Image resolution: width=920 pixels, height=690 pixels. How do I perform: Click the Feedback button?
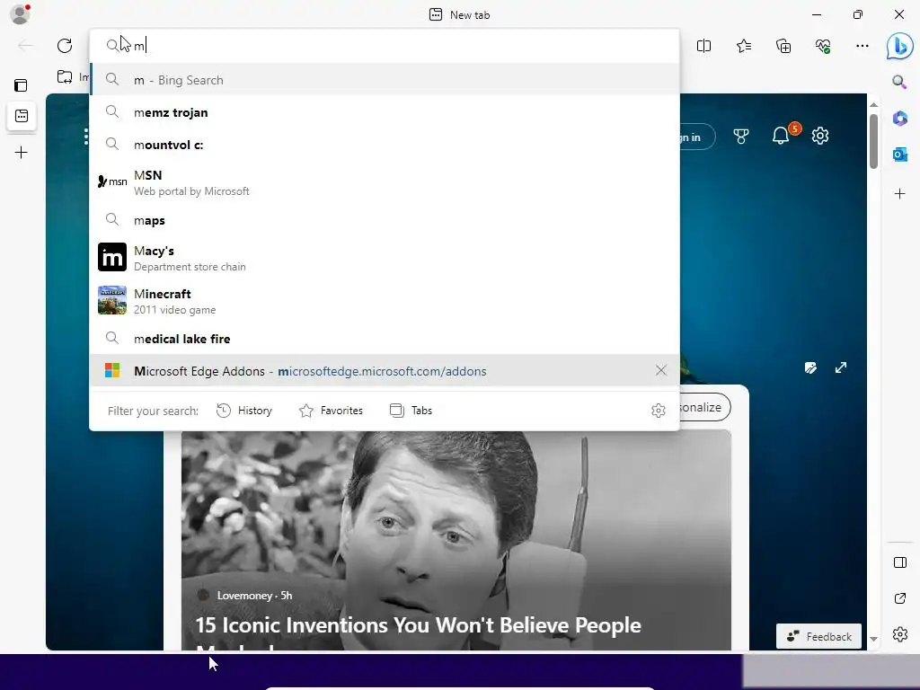tap(818, 637)
